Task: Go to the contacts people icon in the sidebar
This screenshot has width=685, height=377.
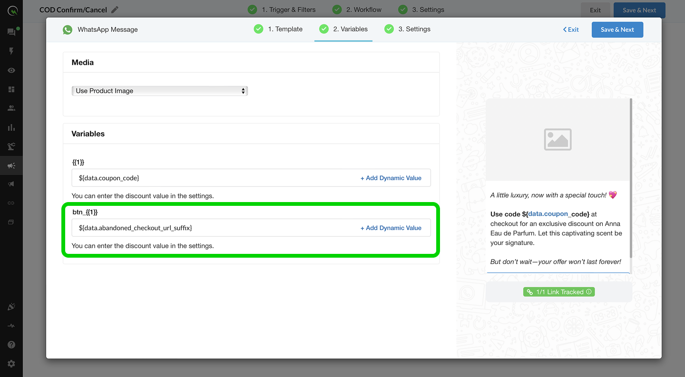Action: (11, 108)
